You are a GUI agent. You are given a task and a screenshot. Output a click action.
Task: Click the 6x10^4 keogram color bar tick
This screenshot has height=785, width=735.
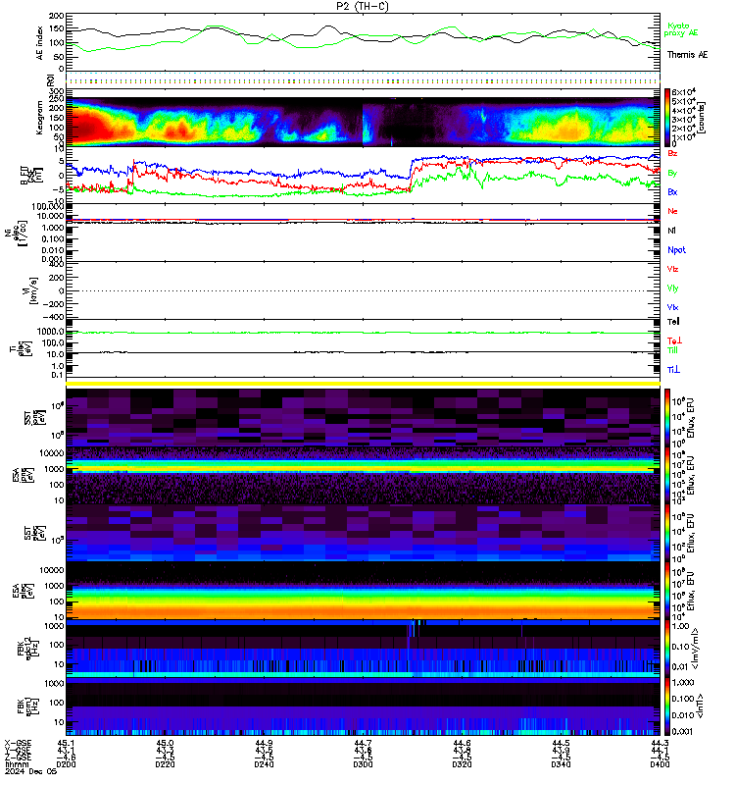click(683, 92)
